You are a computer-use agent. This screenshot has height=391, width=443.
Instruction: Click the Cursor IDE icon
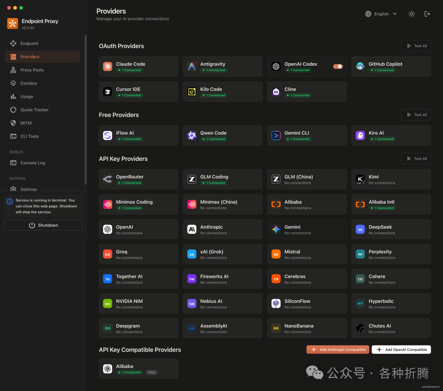107,91
